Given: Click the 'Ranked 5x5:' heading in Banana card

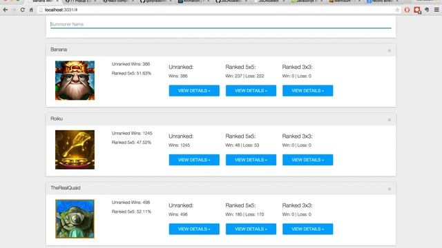Looking at the screenshot, I should 240,67.
